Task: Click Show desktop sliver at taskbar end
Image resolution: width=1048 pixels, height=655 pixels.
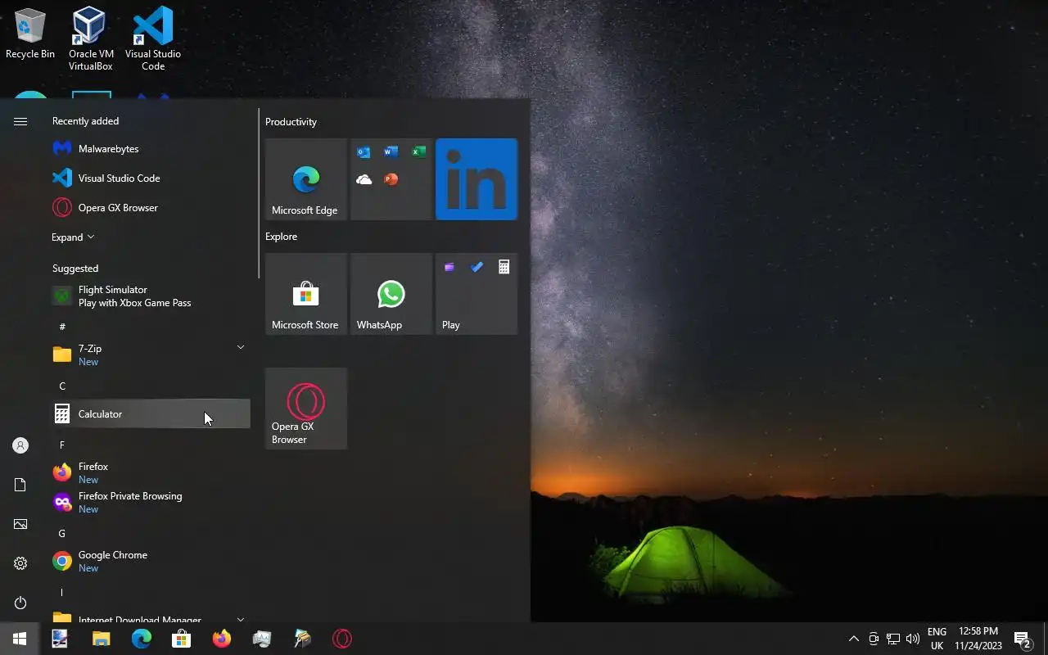Action: 1046,639
